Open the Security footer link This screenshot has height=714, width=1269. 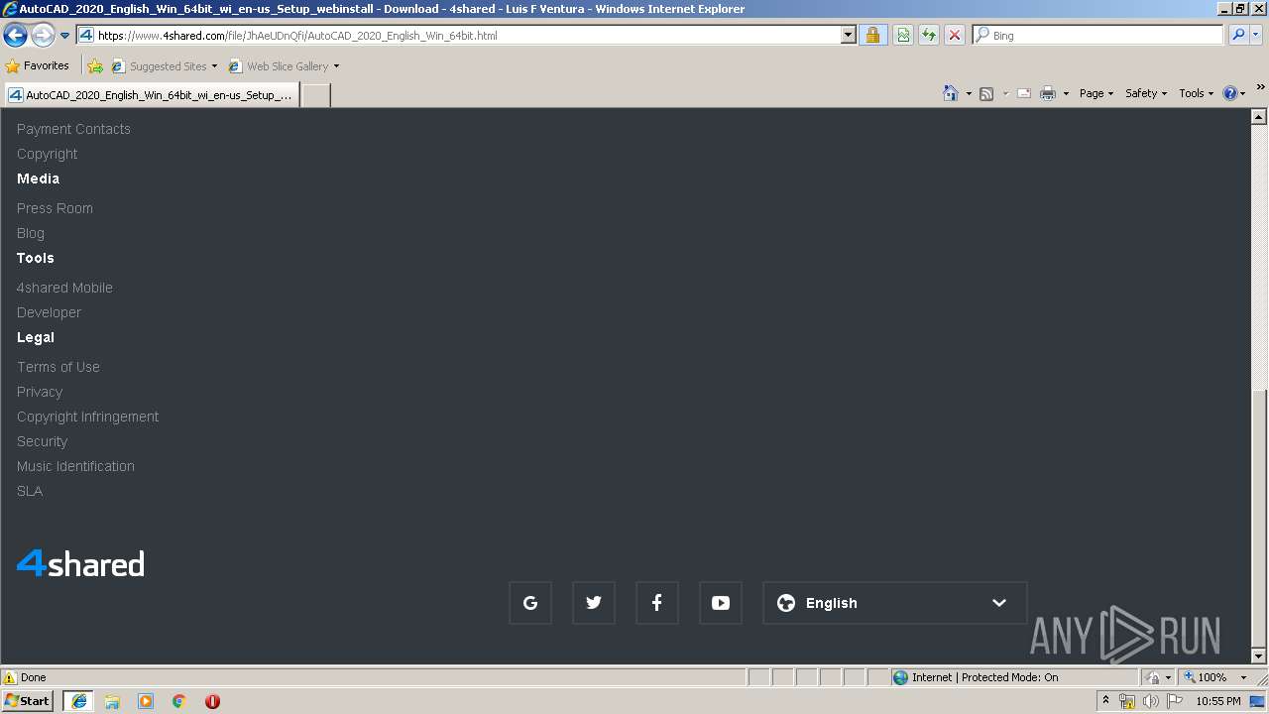(x=42, y=441)
